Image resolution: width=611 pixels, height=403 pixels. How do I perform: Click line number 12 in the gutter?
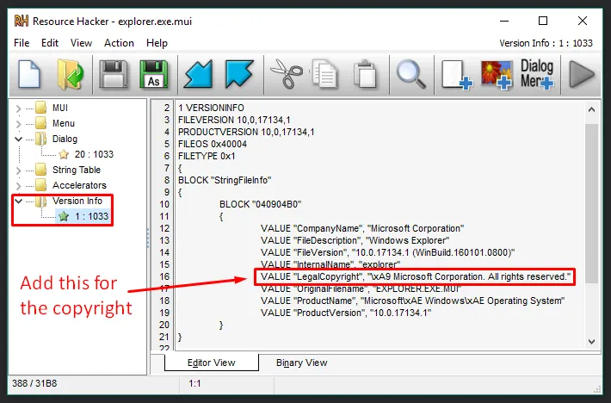[164, 229]
